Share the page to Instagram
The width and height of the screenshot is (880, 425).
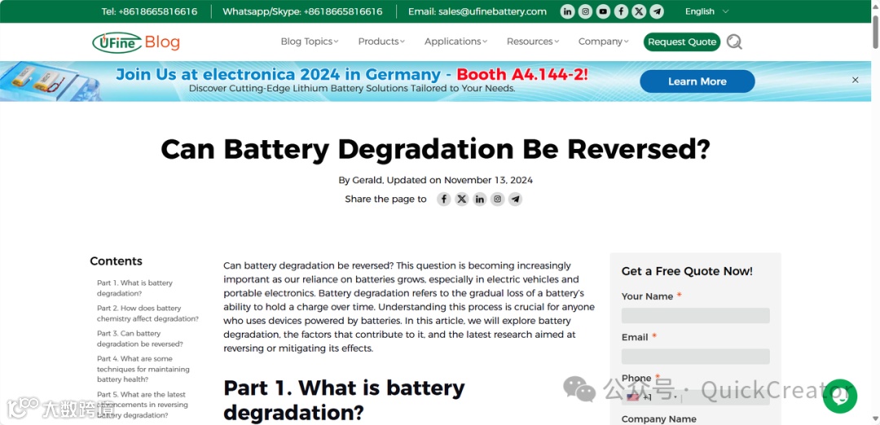(498, 199)
